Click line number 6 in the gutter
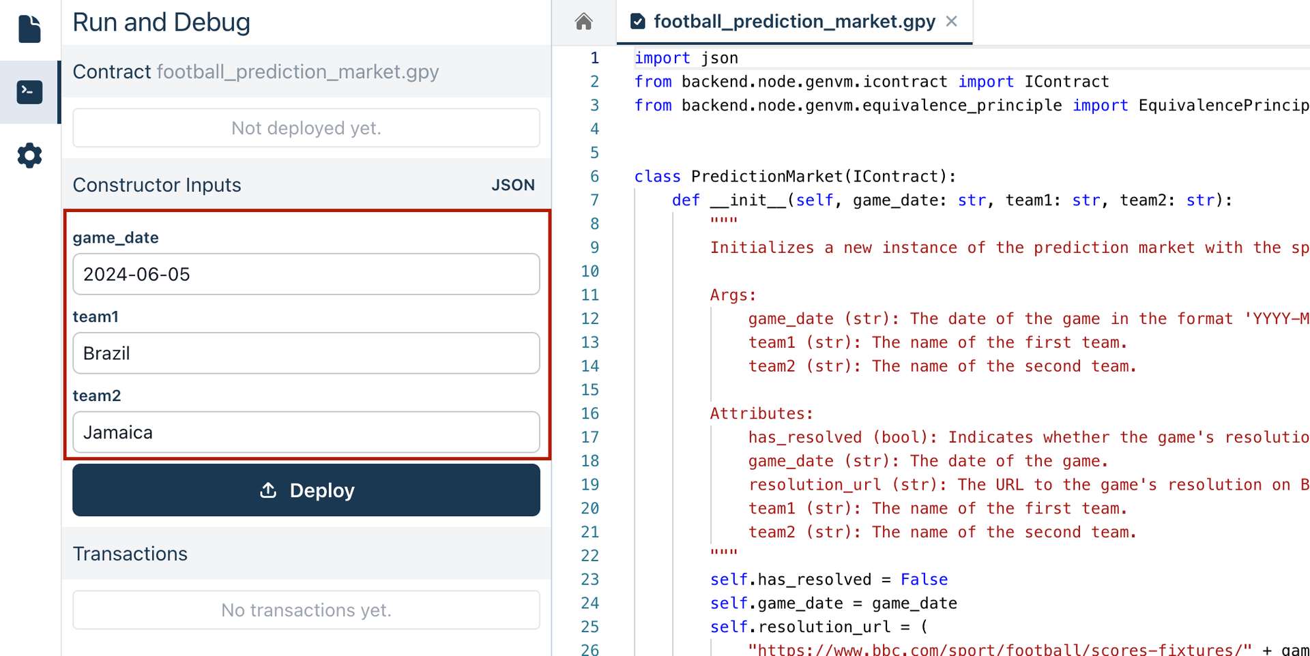Image resolution: width=1310 pixels, height=656 pixels. tap(594, 177)
